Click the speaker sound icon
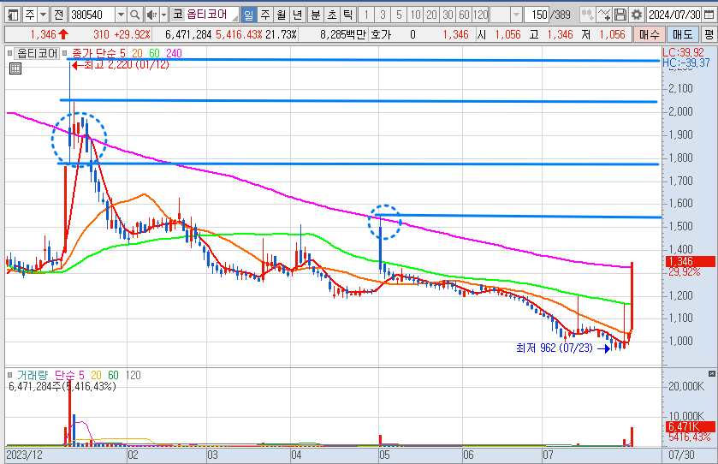718x464 pixels. click(x=151, y=15)
